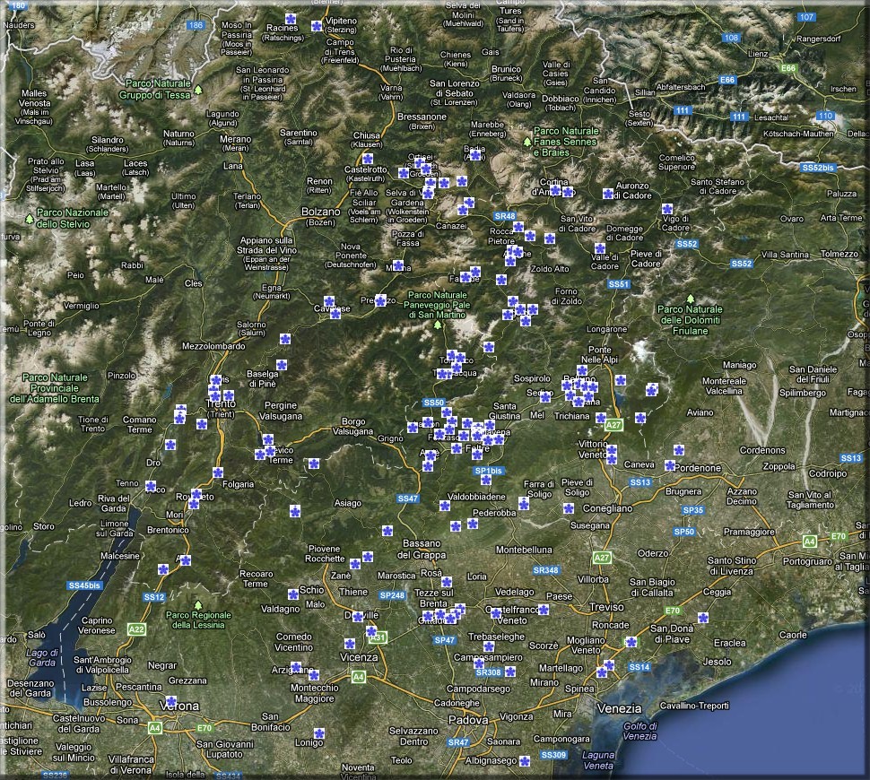Select the marker just above Verona

click(x=171, y=701)
